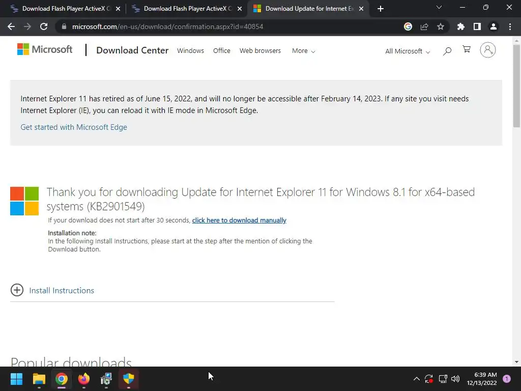521x391 pixels.
Task: Close the second Flash Player tab
Action: point(240,9)
